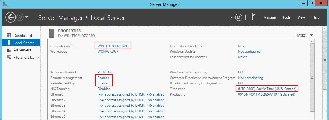Open the Dashboard sidebar icon
The width and height of the screenshot is (329, 120).
pyautogui.click(x=8, y=36)
